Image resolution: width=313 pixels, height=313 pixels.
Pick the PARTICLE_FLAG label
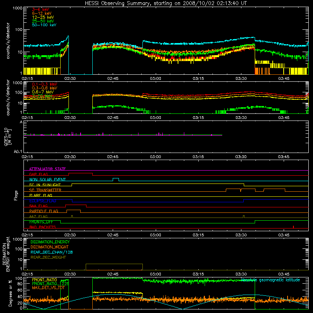tap(44, 211)
